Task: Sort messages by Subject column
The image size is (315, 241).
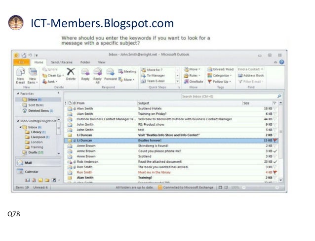Action: coord(190,103)
